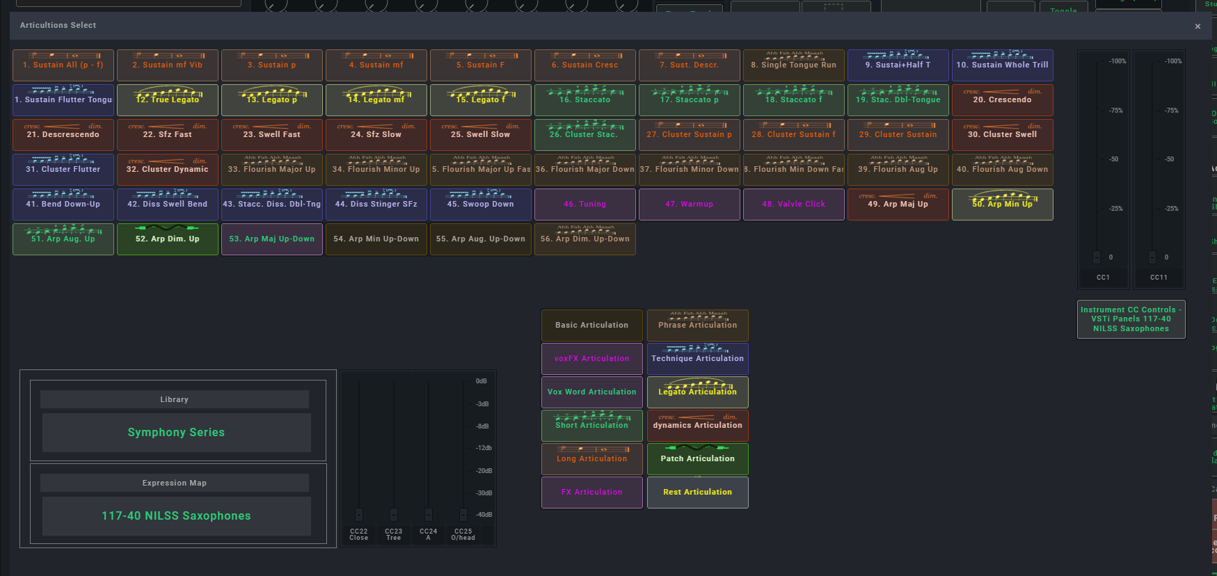Image resolution: width=1217 pixels, height=576 pixels.
Task: Select 9. Sustai+Half T articulation
Action: (x=898, y=65)
